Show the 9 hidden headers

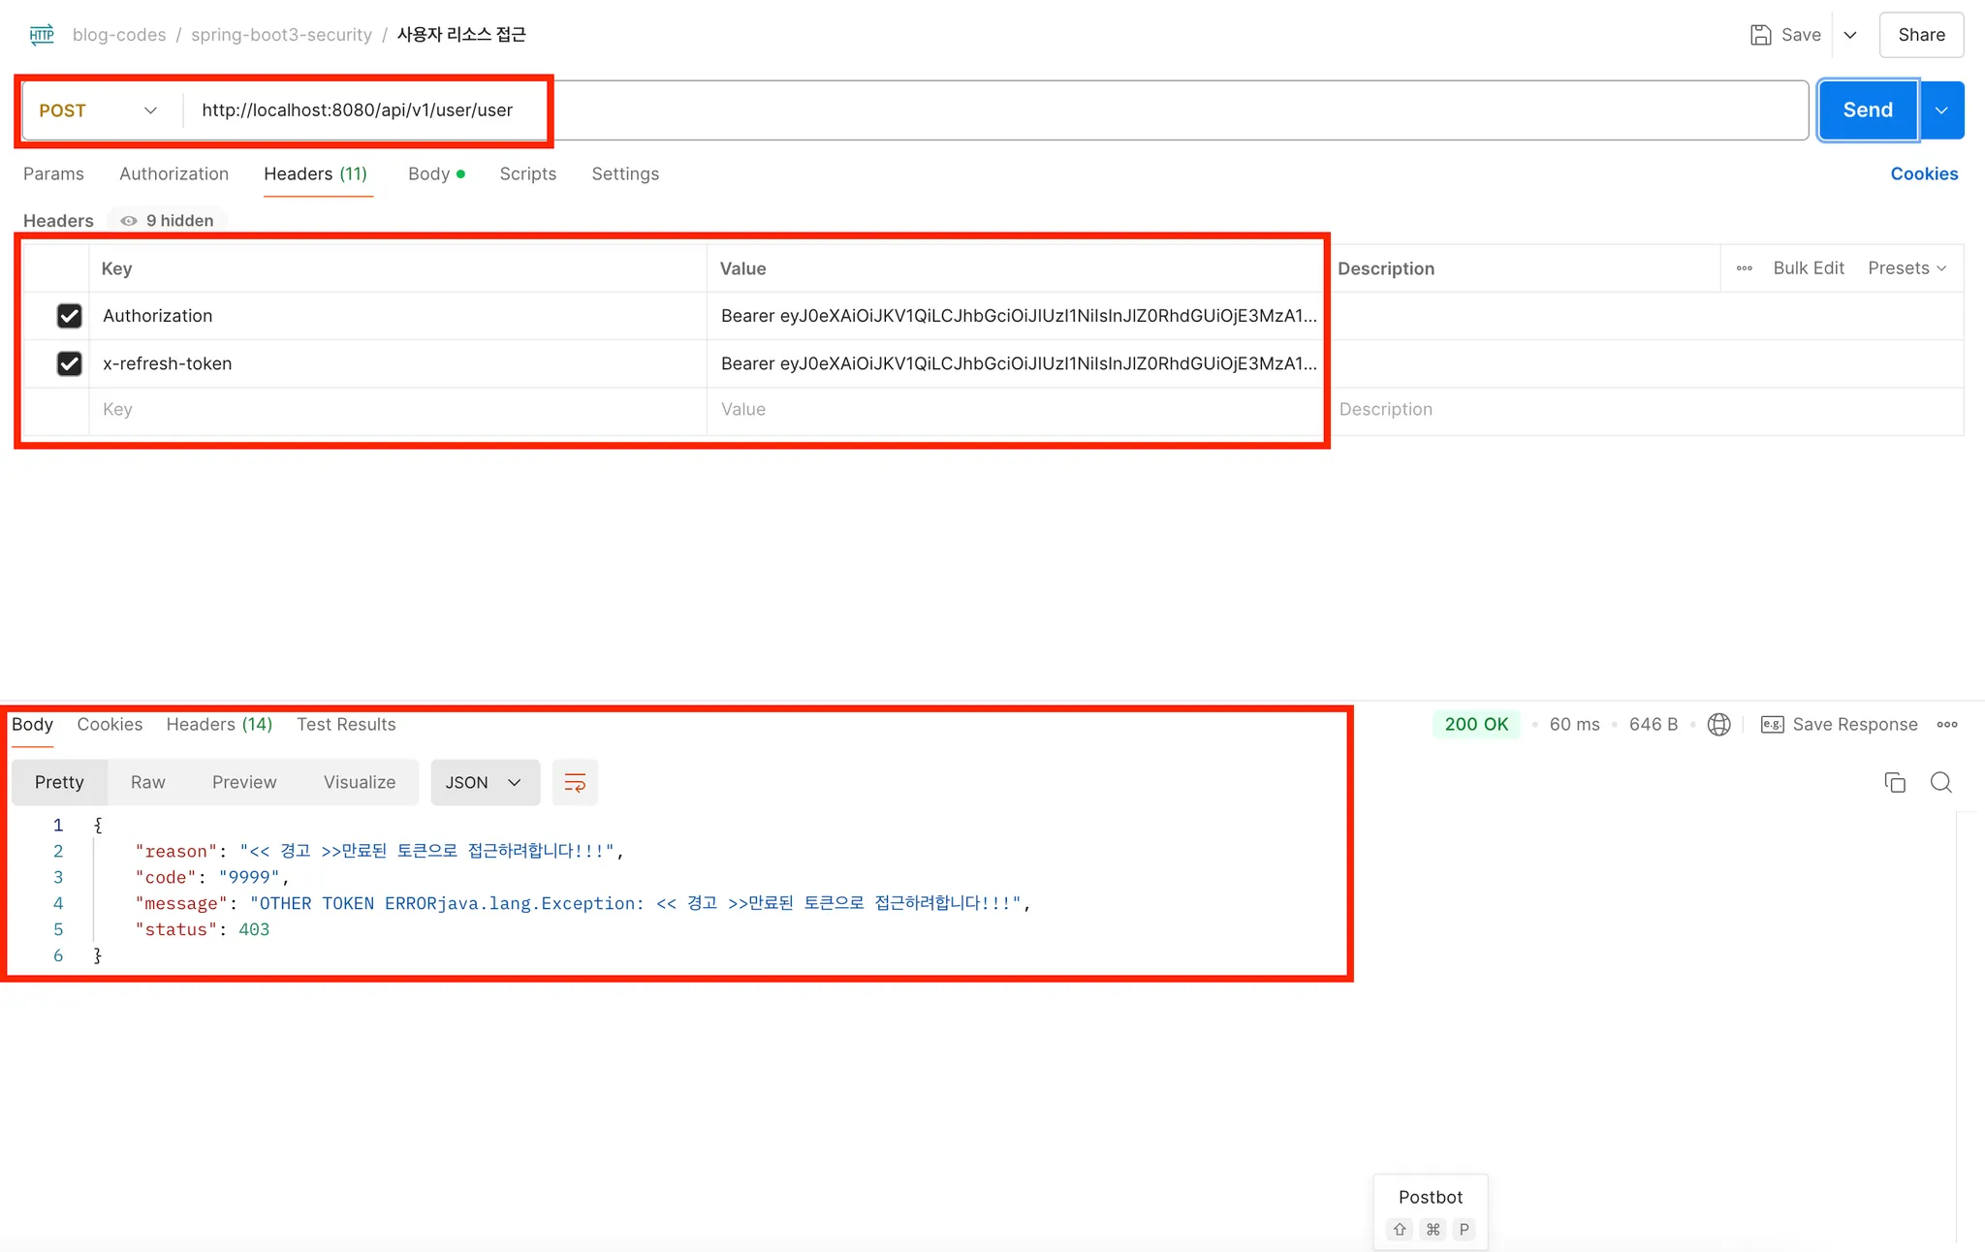pos(167,221)
